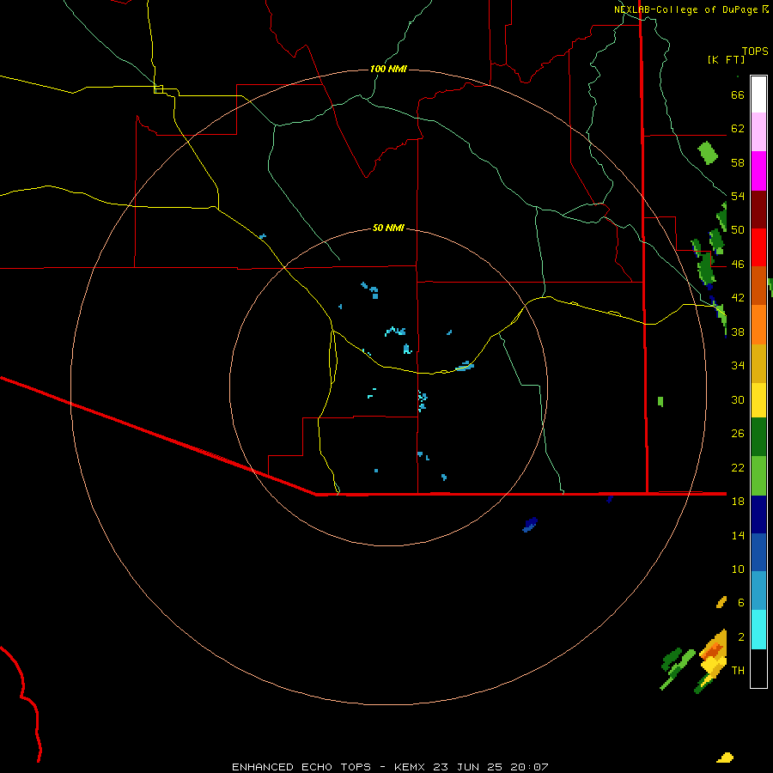The height and width of the screenshot is (773, 773).
Task: Click the 54 legend value
Action: click(738, 196)
